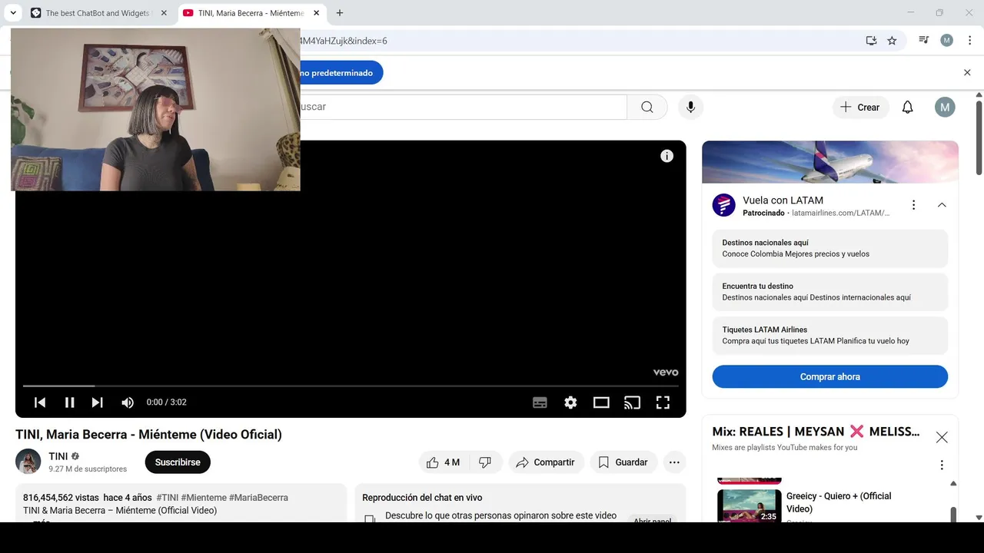Viewport: 984px width, 553px height.
Task: Open video player settings gear
Action: coord(570,402)
